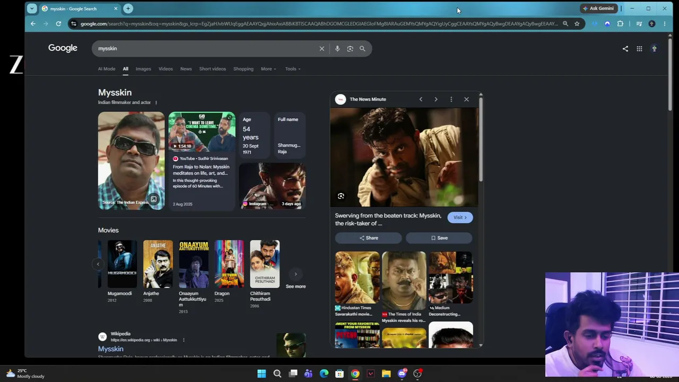Viewport: 679px width, 382px height.
Task: Close the image preview panel
Action: (467, 99)
